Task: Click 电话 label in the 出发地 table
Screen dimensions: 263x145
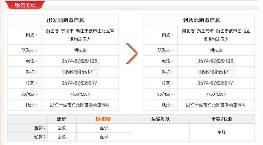Action: (32, 61)
